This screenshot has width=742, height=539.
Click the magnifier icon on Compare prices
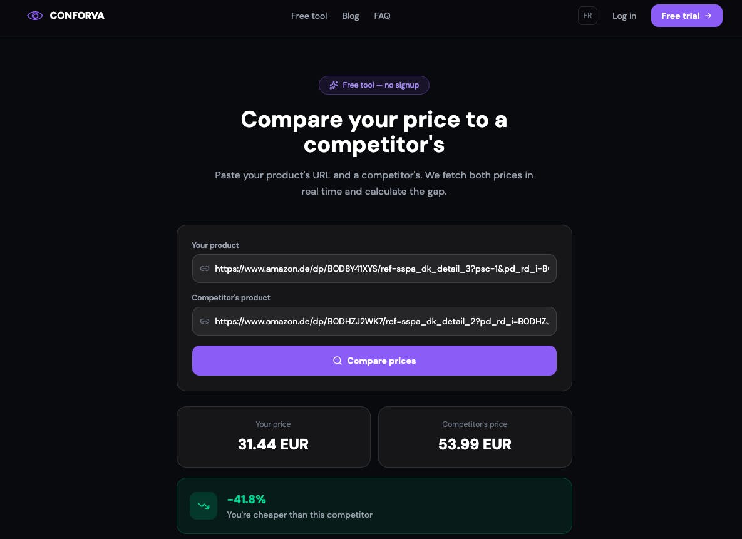tap(338, 361)
